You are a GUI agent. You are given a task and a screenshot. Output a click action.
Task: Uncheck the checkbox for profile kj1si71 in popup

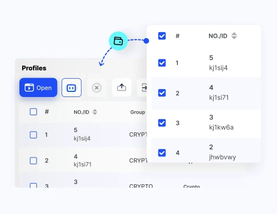pyautogui.click(x=162, y=93)
